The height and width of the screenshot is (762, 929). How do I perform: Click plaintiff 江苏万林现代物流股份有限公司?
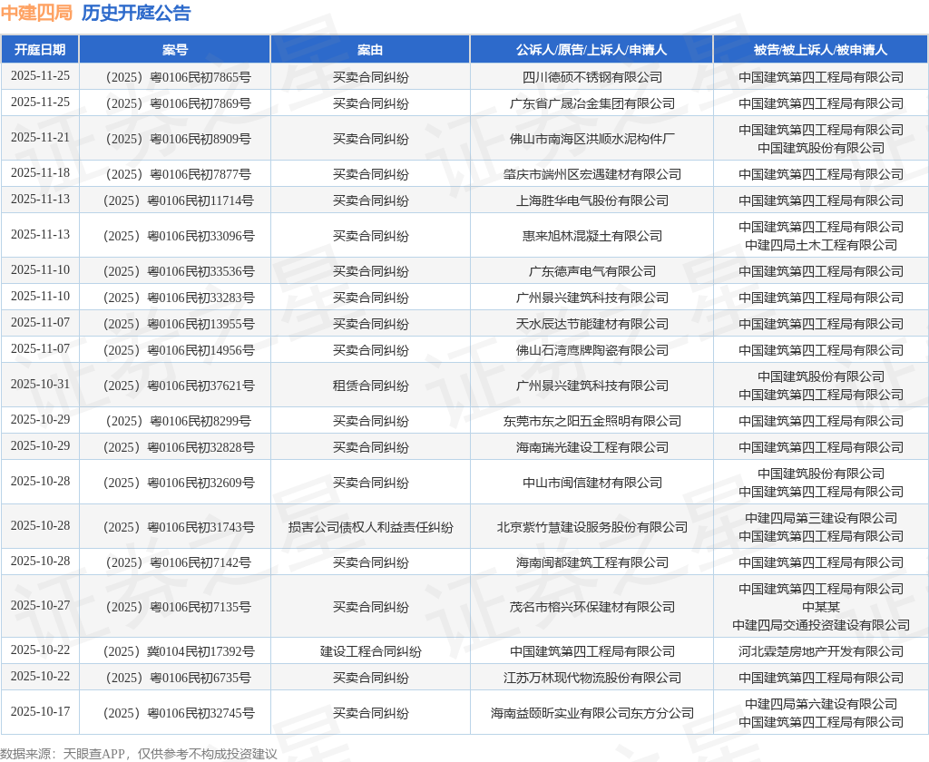(592, 678)
